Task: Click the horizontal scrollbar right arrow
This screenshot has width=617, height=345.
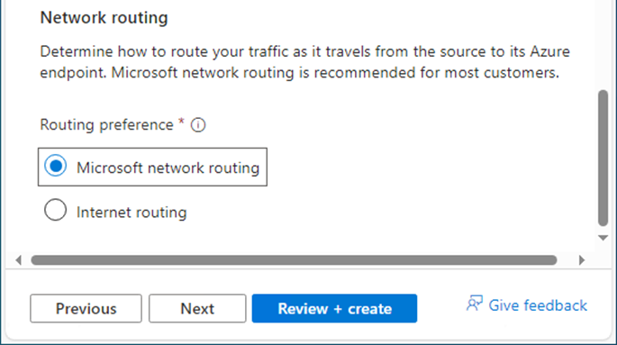Action: click(582, 260)
